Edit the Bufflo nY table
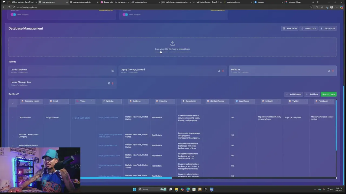The image size is (346, 194). click(x=329, y=71)
